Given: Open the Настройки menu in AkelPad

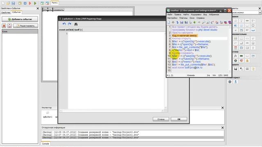Looking at the screenshot, I should [x=172, y=18].
